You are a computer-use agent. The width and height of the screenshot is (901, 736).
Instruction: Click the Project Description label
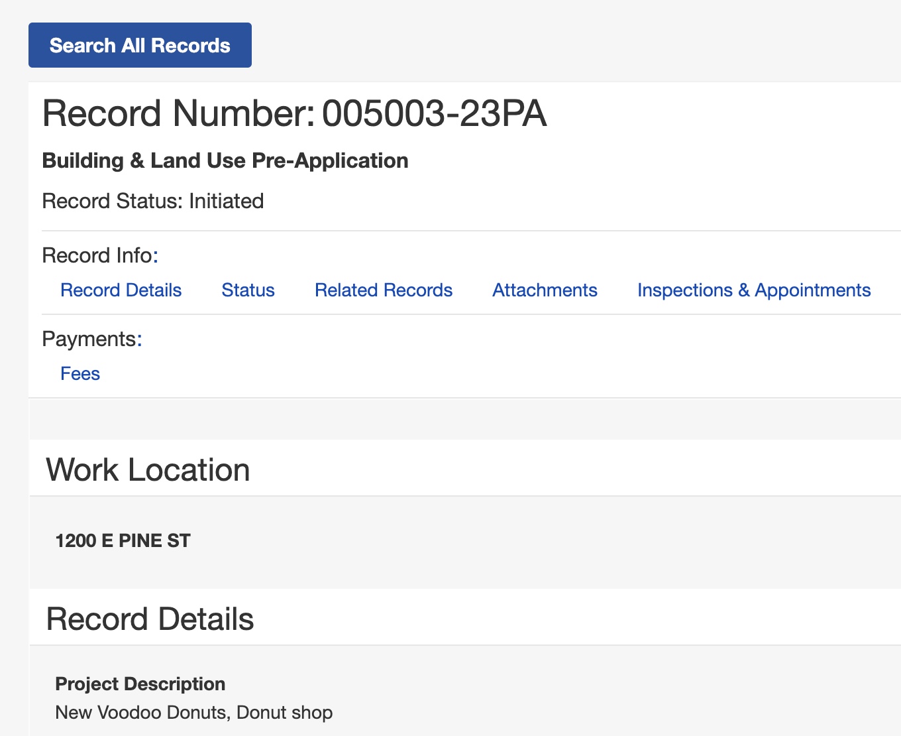140,684
